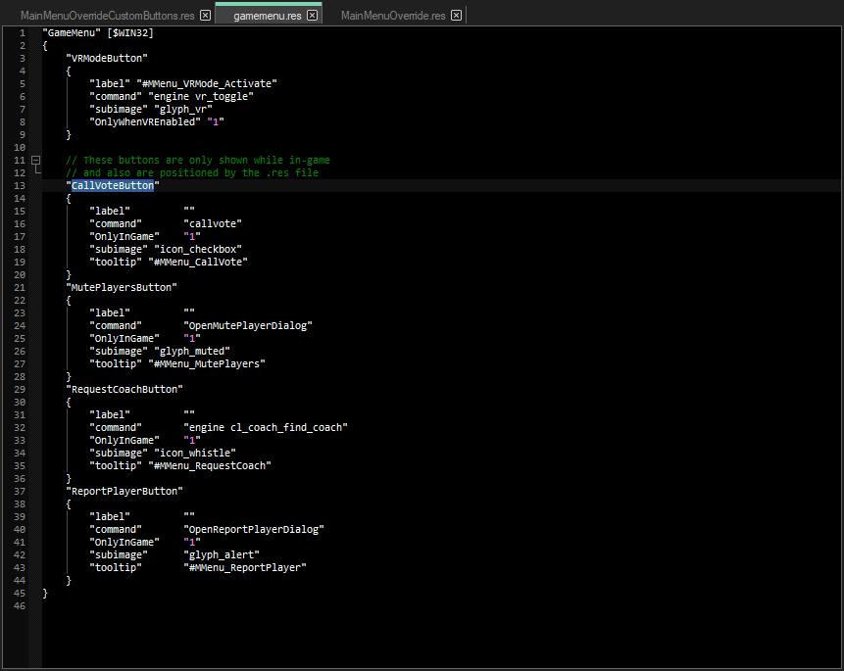This screenshot has height=671, width=844.
Task: Close the gamemenu.res tab
Action: click(312, 16)
